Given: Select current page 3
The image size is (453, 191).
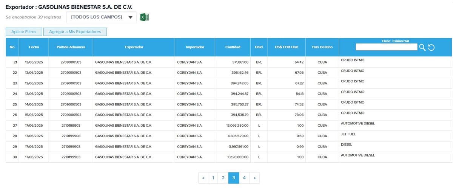Looking at the screenshot, I should click(234, 178).
